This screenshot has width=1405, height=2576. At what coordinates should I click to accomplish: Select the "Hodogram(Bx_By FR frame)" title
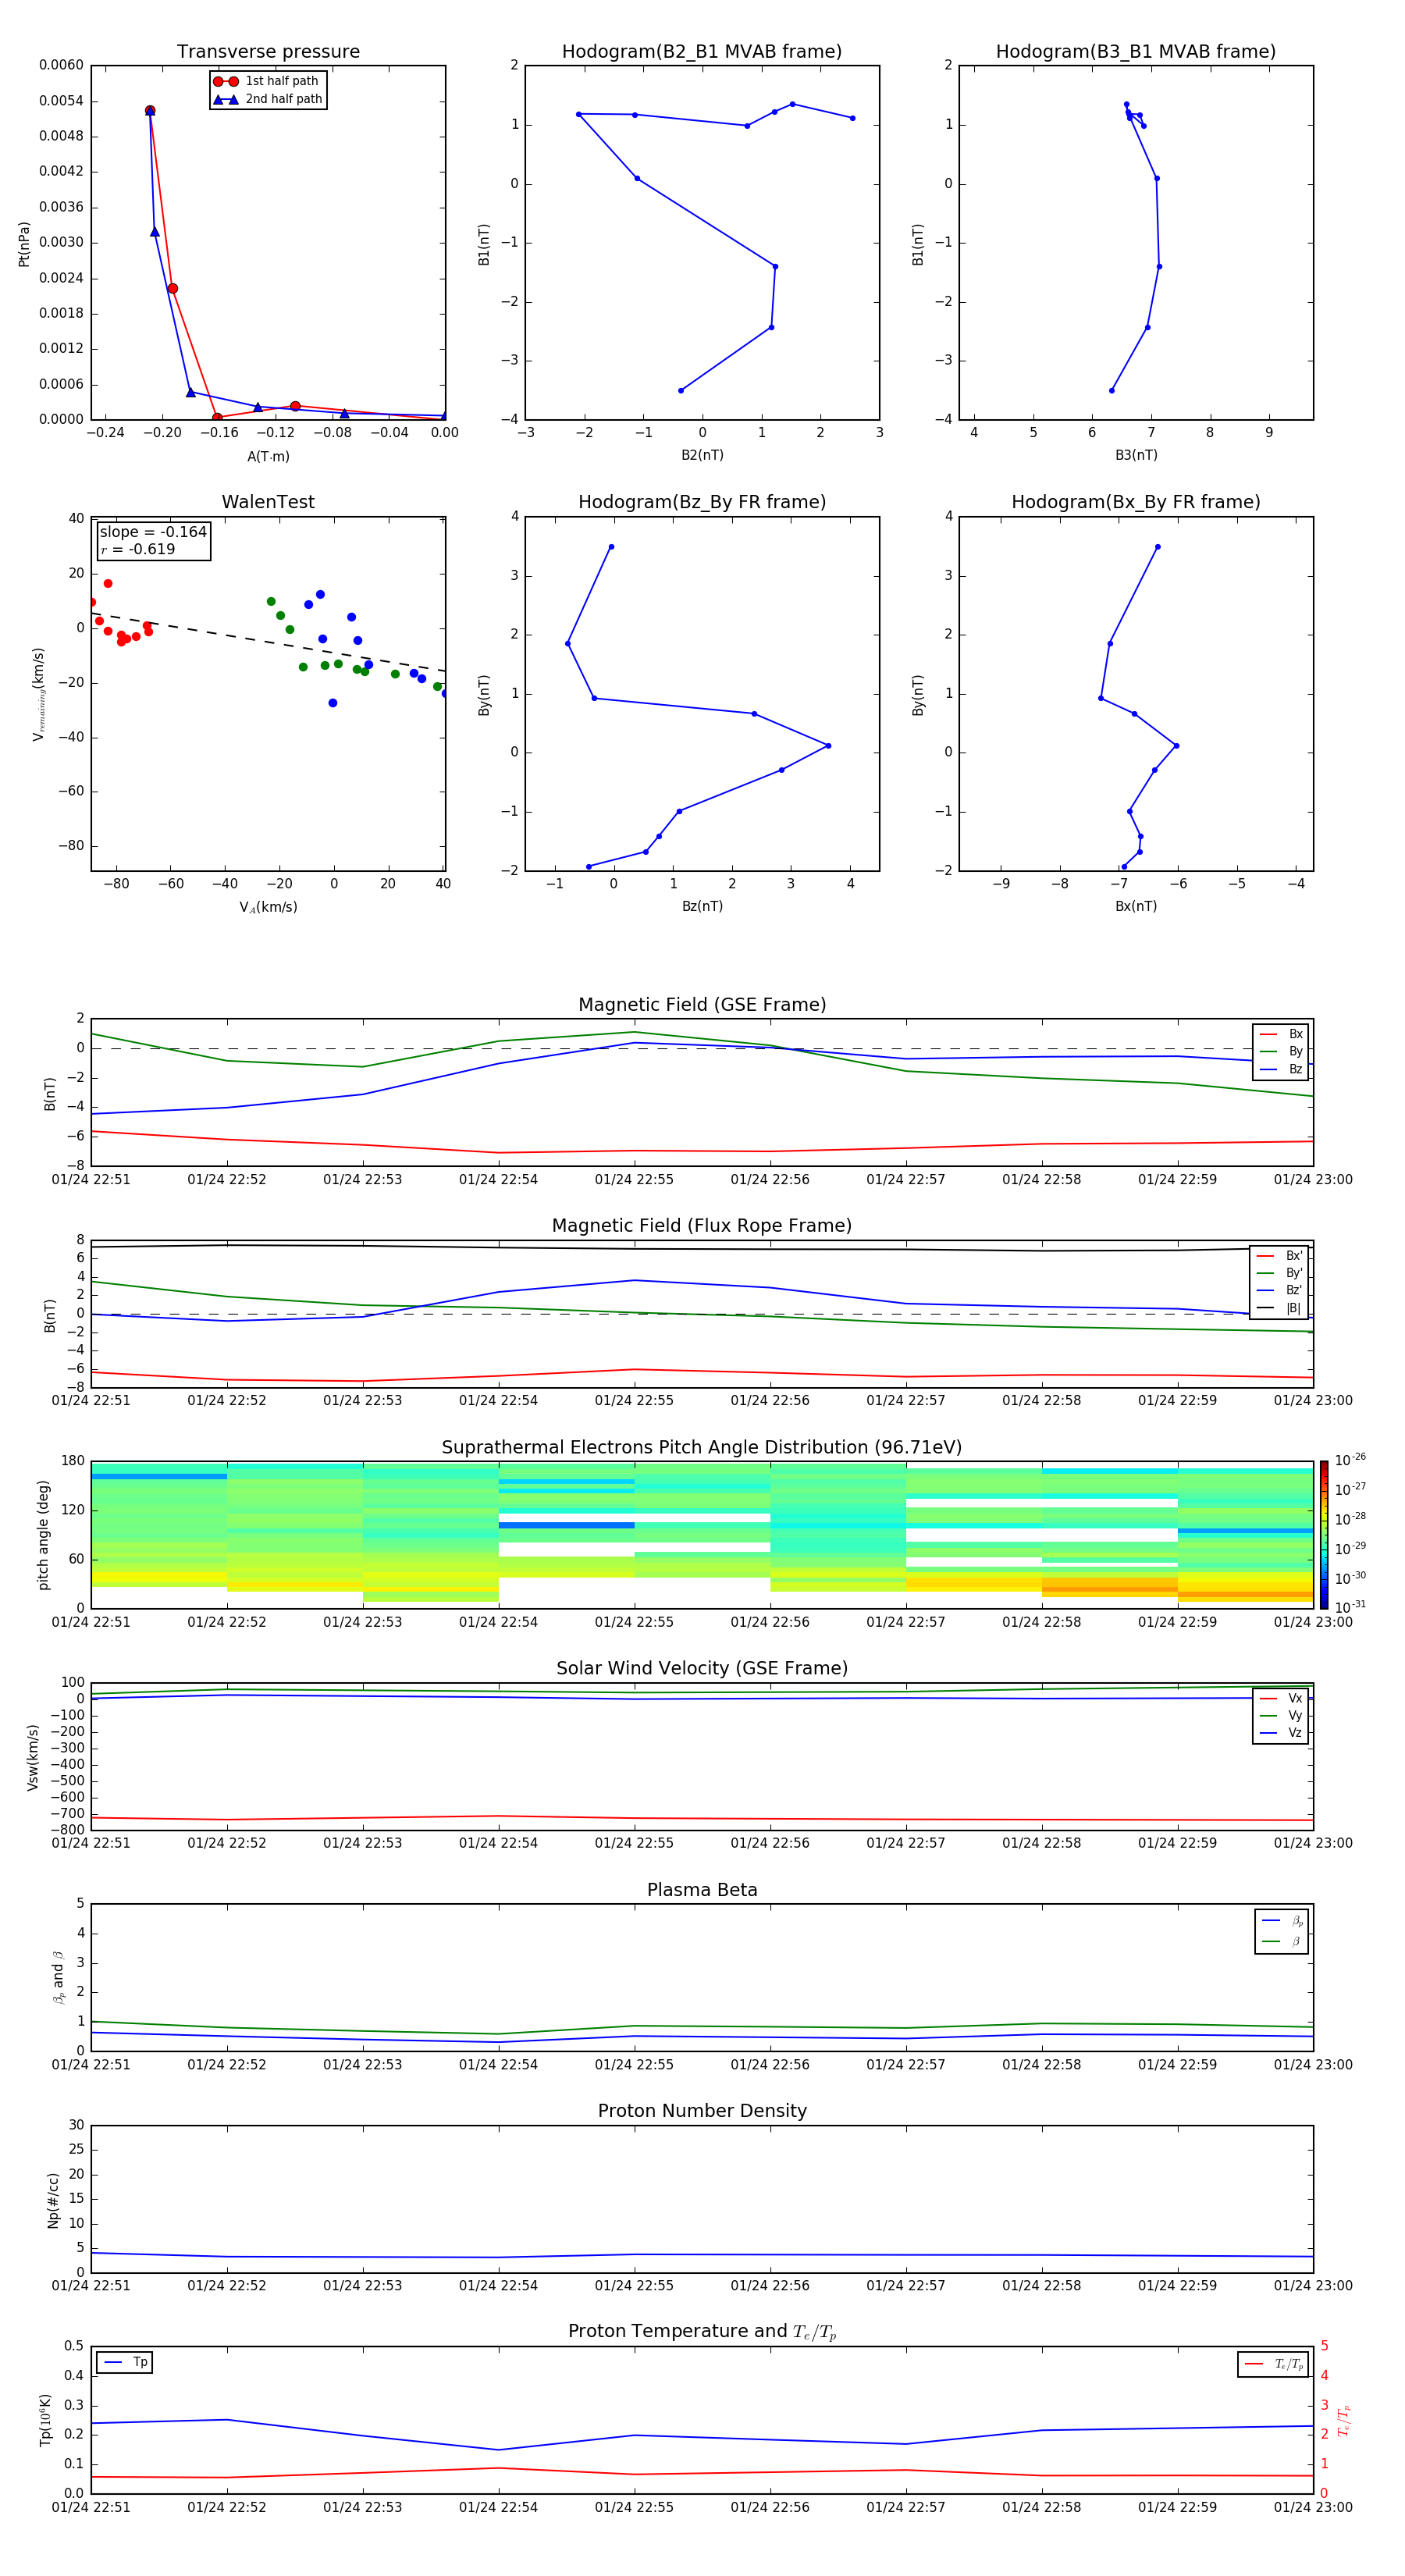pos(1136,502)
